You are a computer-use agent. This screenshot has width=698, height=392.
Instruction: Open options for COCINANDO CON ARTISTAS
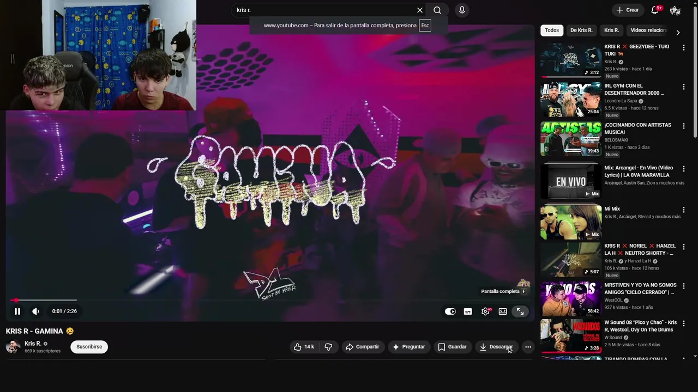pos(683,126)
